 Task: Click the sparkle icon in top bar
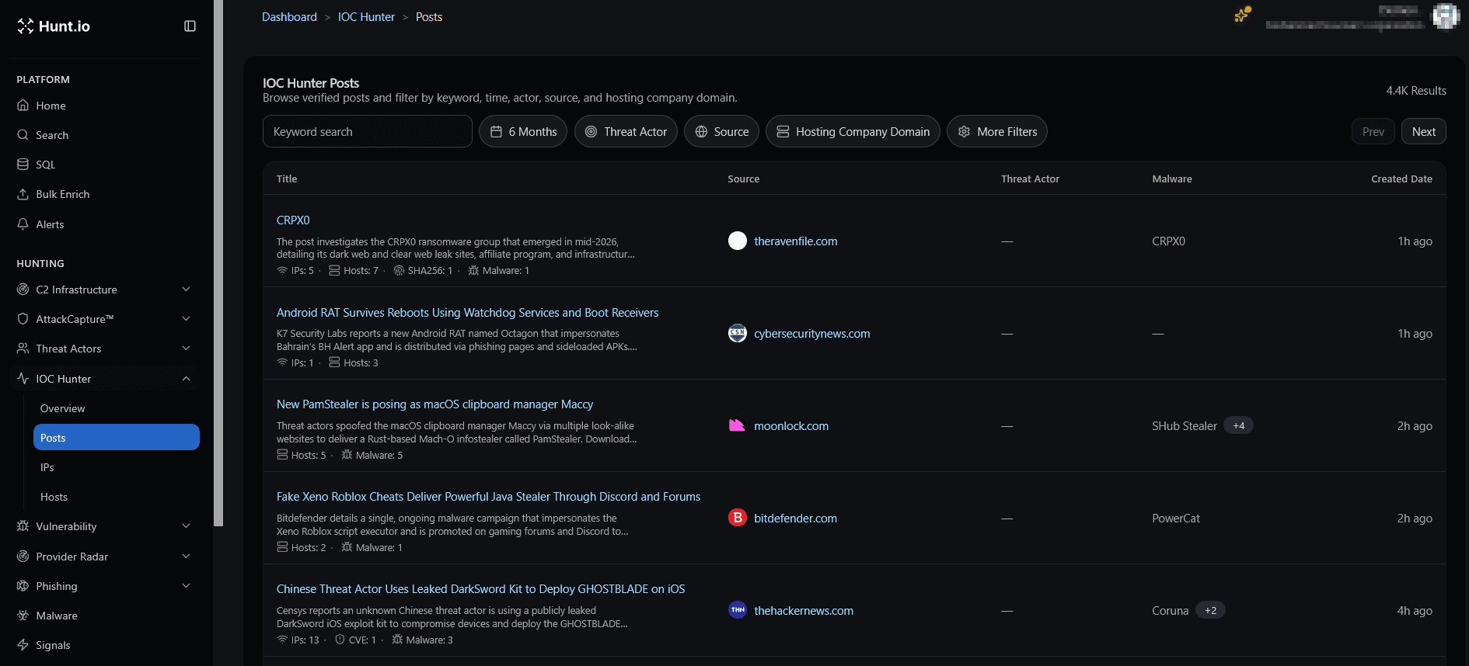tap(1243, 15)
